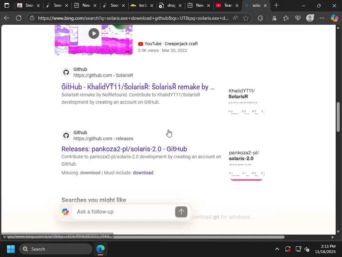Click the Copilot icon beside follow-up box

(x=65, y=211)
